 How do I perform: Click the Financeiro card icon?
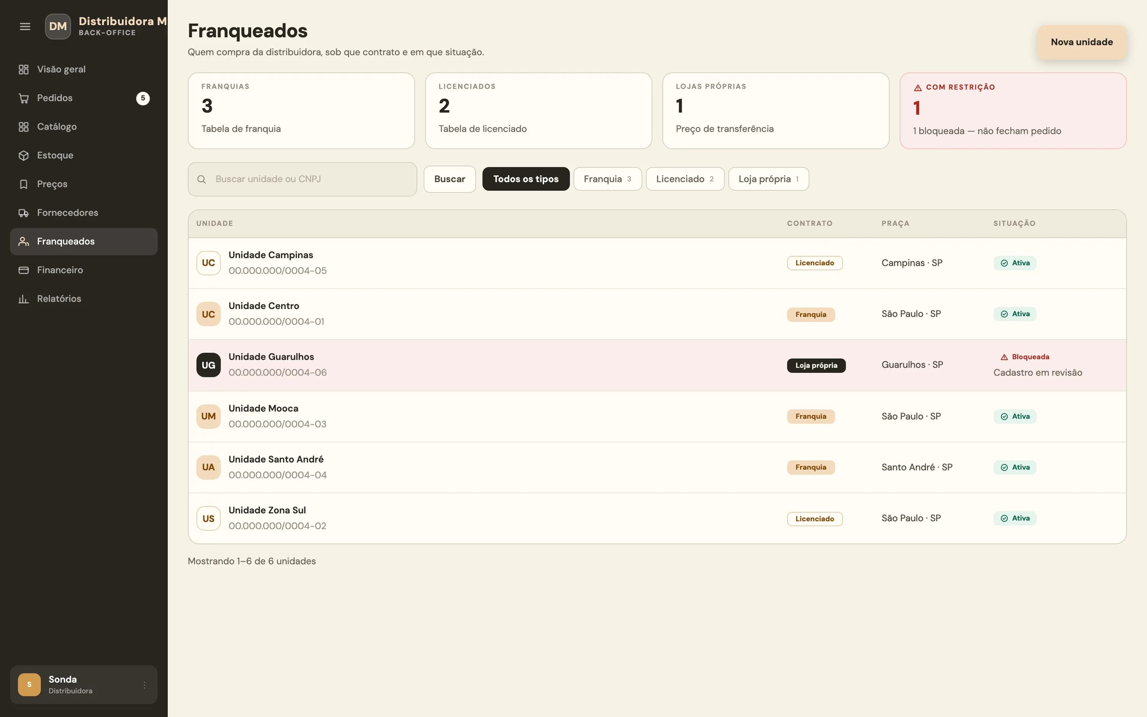23,270
